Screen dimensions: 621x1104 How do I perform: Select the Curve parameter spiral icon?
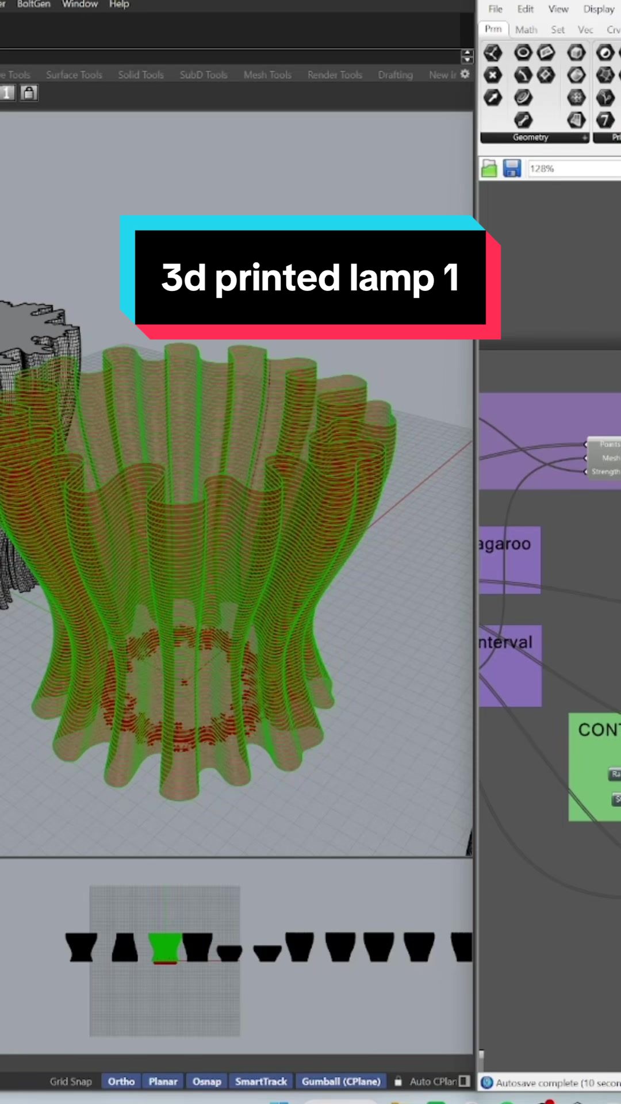pos(523,98)
